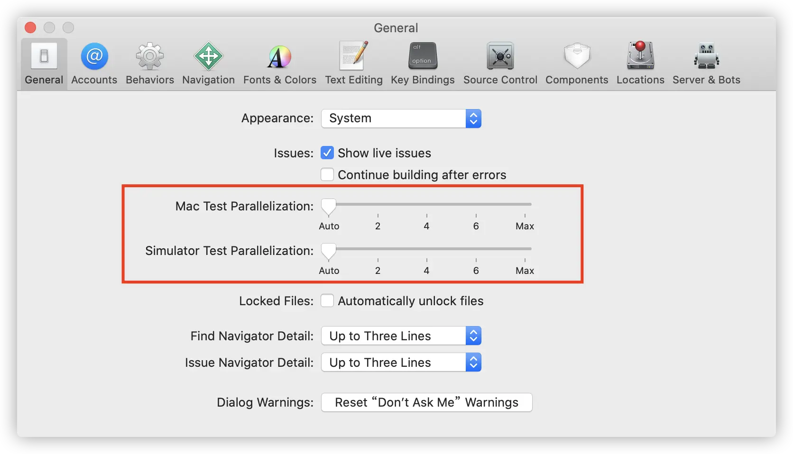Open Fonts & Colors preferences
The image size is (793, 454).
coord(280,57)
